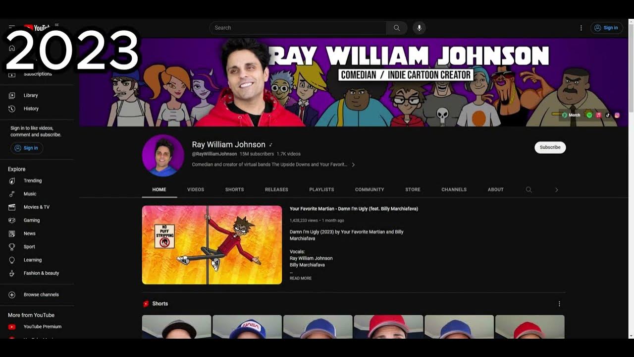Click the '15M subscribers' text
634x357 pixels.
(257, 154)
